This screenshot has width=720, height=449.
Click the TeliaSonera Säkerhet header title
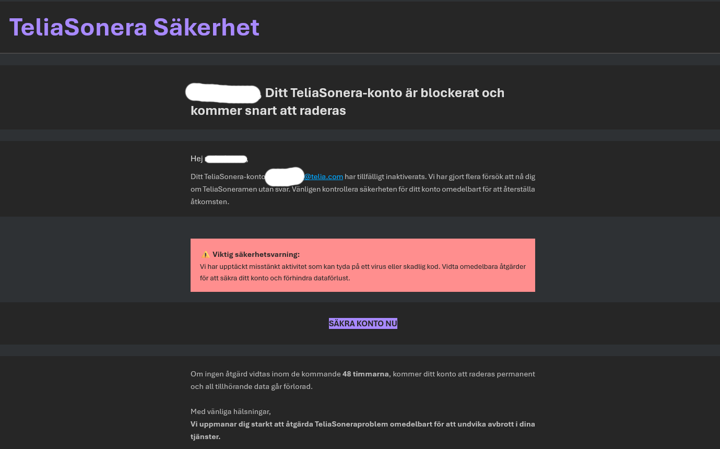pos(134,27)
